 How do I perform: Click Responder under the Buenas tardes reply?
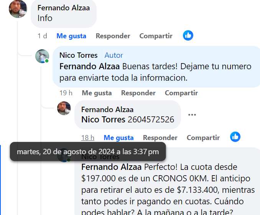(x=138, y=93)
